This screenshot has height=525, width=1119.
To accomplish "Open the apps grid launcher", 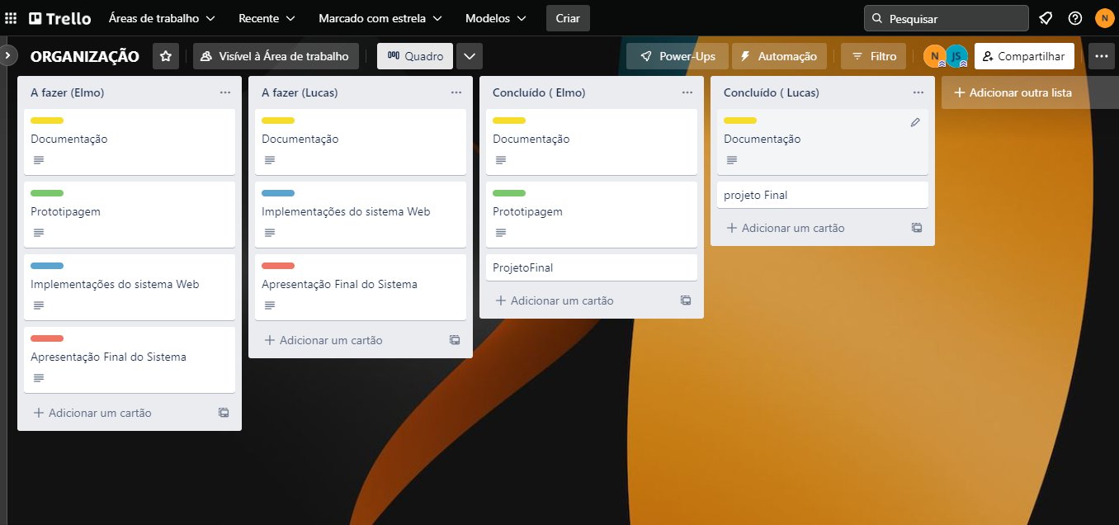I will pyautogui.click(x=11, y=17).
